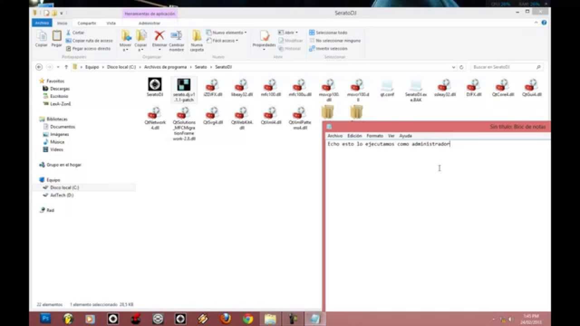This screenshot has height=326, width=580.
Task: Click the File Explorer taskbar icon
Action: coord(270,319)
